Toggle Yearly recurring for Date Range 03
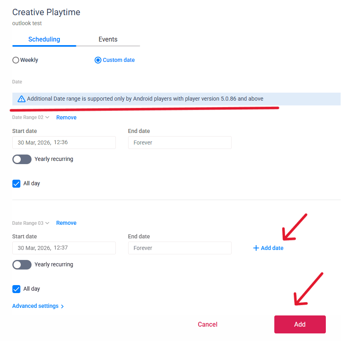Screen dimensions: 341x341 pyautogui.click(x=22, y=265)
